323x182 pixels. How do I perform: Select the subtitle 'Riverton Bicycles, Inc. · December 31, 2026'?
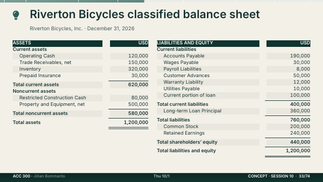click(82, 28)
